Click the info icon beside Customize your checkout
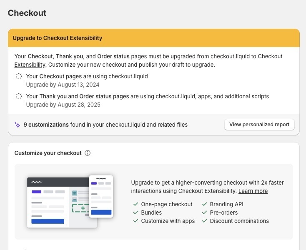 coord(88,153)
